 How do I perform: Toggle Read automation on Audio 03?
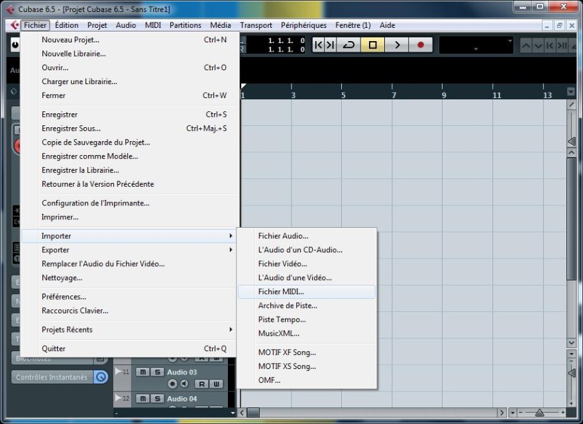coord(201,384)
